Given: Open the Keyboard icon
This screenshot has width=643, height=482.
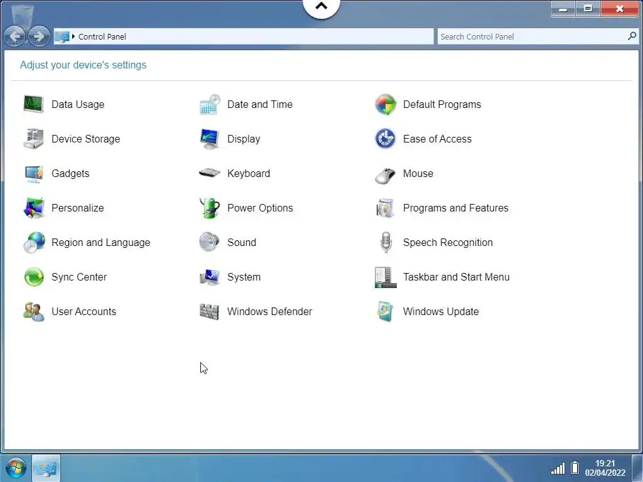Looking at the screenshot, I should pyautogui.click(x=210, y=173).
